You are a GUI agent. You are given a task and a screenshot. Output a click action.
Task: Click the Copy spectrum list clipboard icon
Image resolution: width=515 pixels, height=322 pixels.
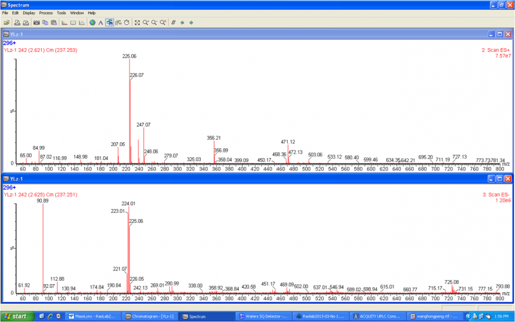point(54,22)
